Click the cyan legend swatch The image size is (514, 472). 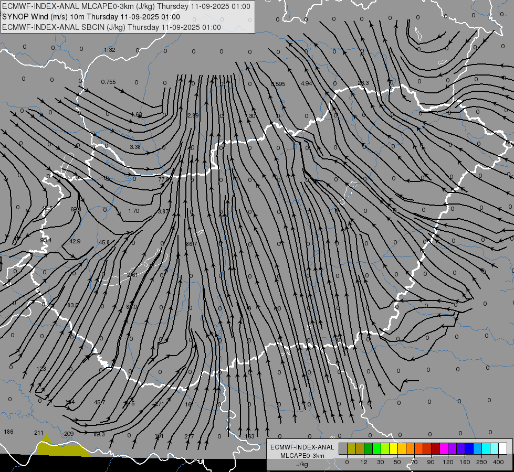[x=486, y=448]
